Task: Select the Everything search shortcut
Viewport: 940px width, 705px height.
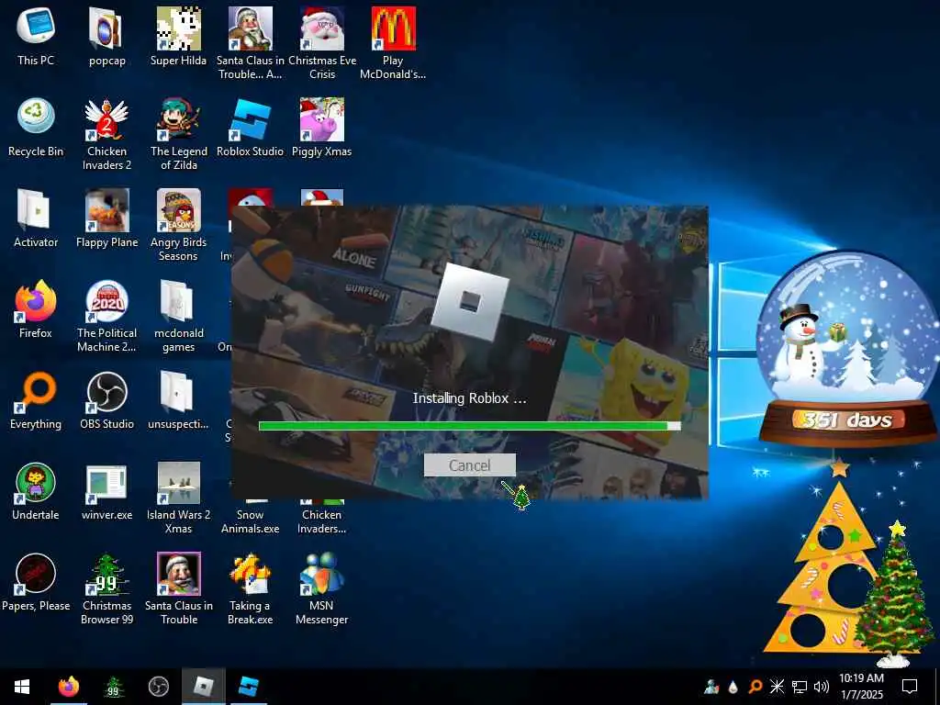Action: [36, 401]
